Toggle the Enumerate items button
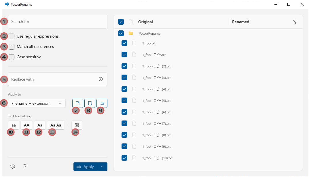The image size is (309, 177). (x=77, y=125)
